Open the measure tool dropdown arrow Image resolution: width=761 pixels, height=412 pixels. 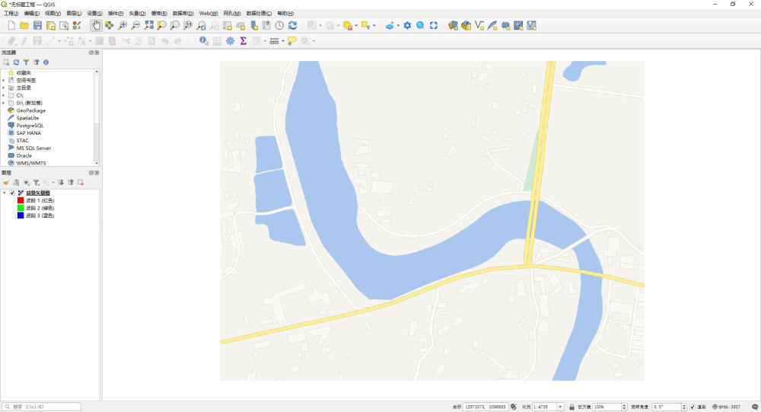click(283, 41)
